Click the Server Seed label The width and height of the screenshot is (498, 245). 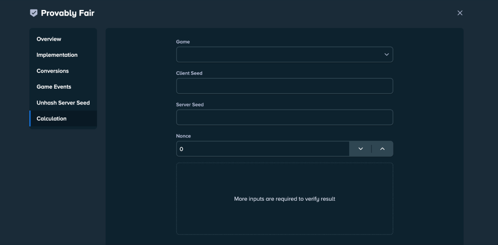(x=190, y=105)
